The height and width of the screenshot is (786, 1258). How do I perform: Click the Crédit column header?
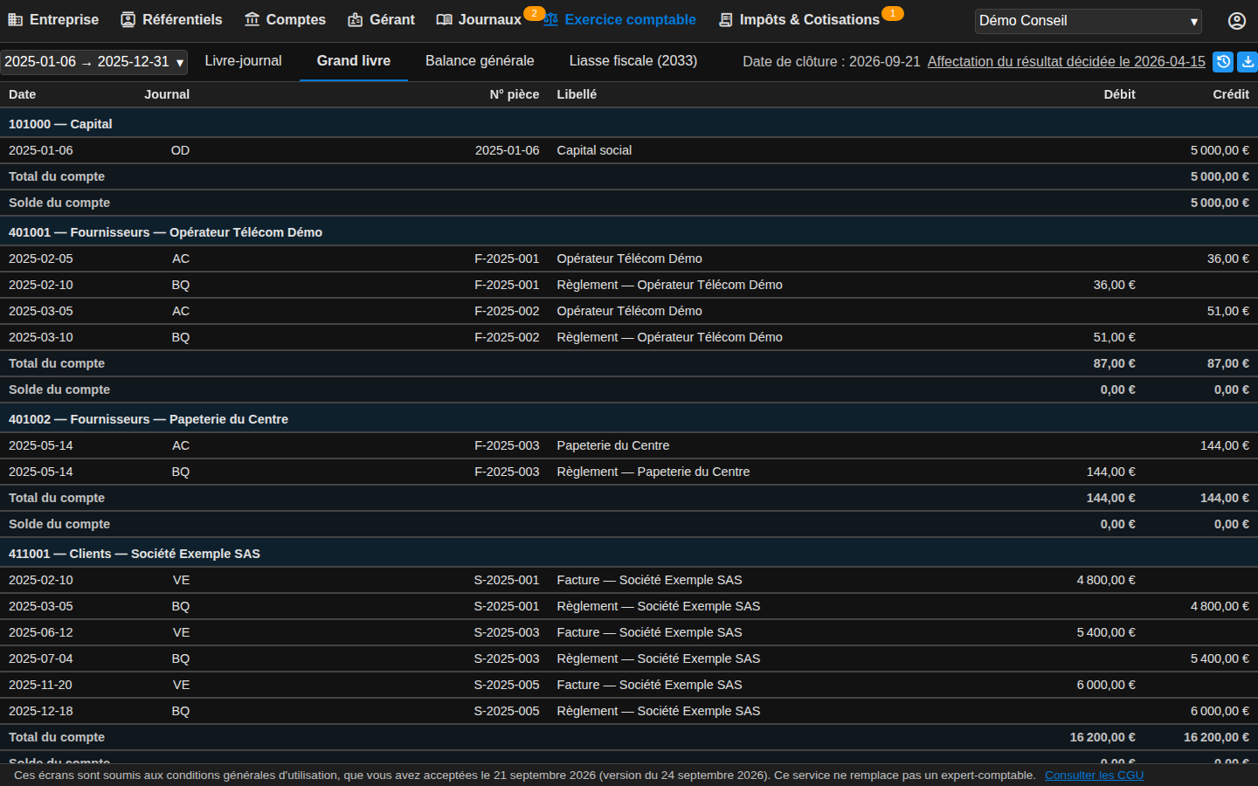(1231, 94)
